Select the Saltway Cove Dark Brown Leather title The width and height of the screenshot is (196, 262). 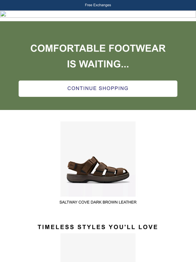pyautogui.click(x=98, y=202)
